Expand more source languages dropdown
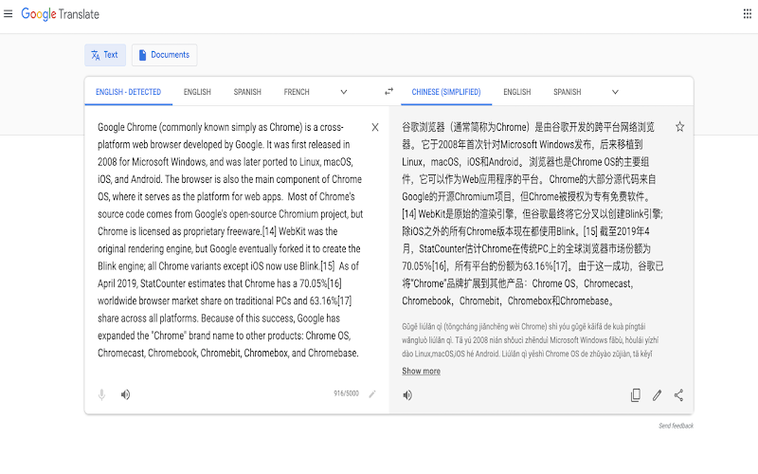758x474 pixels. click(344, 92)
